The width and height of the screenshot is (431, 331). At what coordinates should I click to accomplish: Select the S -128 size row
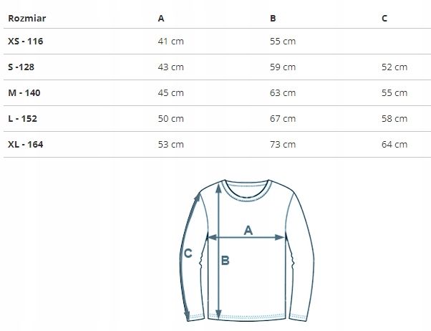pyautogui.click(x=21, y=67)
